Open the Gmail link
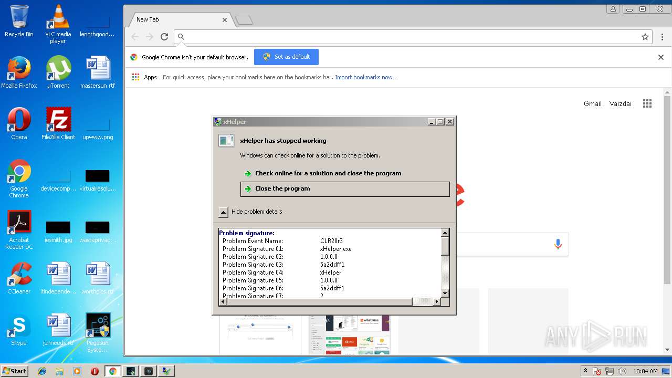Screen dimensions: 672x378 tap(593, 103)
